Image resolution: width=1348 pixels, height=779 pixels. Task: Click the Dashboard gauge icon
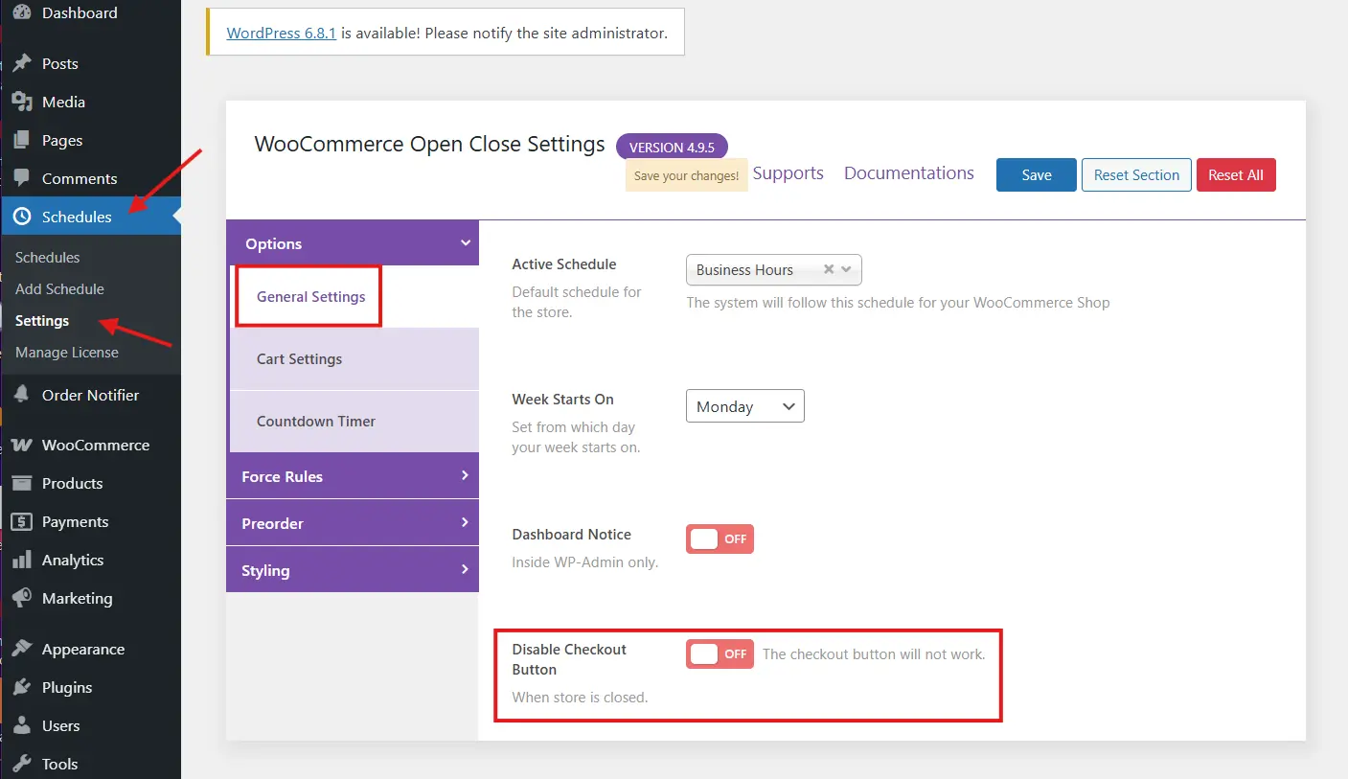coord(22,13)
